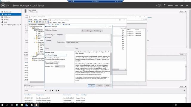This screenshot has width=191, height=107.
Task: Click AD DS icon in the sidebar
Action: [x=2, y=20]
